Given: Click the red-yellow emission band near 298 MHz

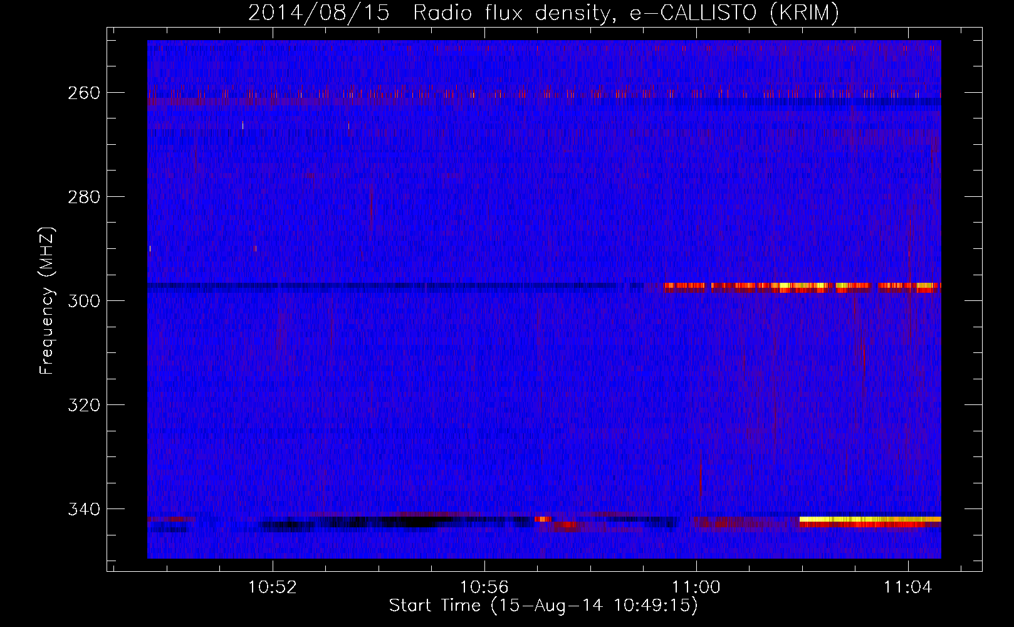Looking at the screenshot, I should point(802,287).
